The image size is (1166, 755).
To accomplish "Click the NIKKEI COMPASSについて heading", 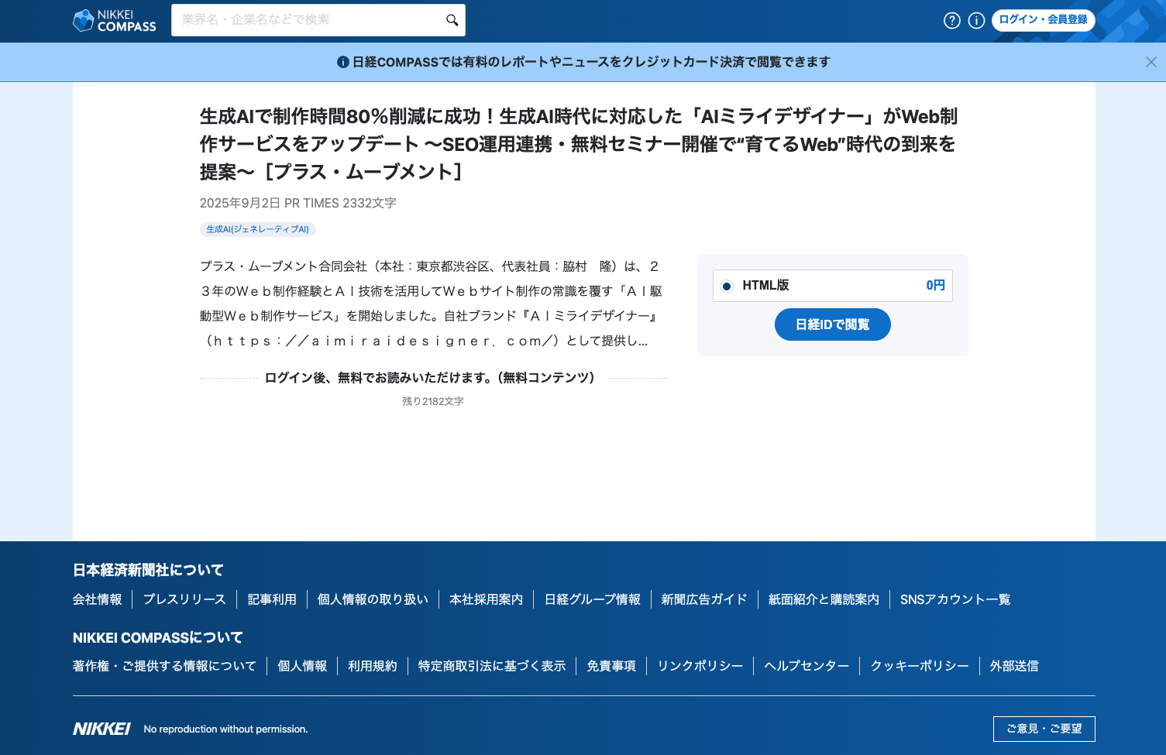I will click(x=158, y=638).
